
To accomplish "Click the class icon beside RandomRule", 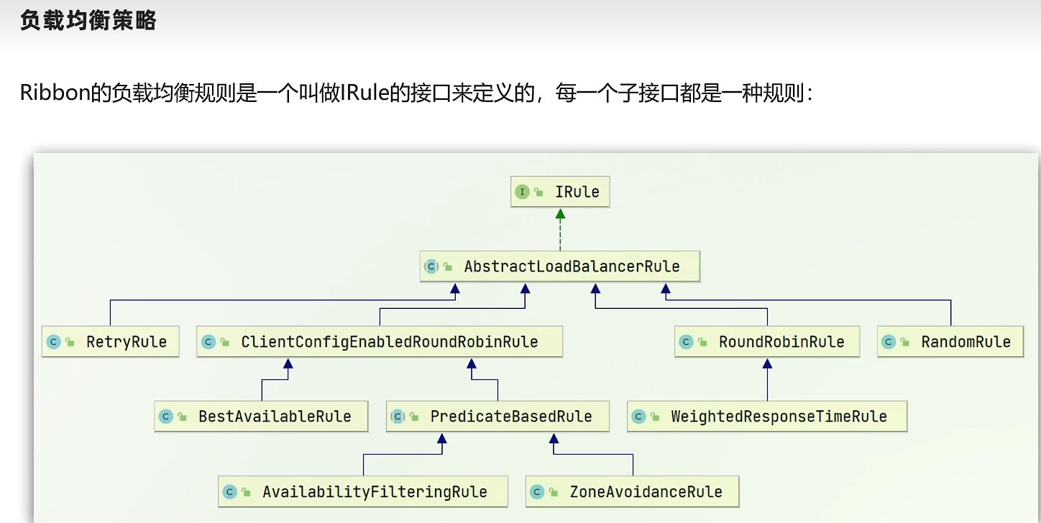I will [x=889, y=342].
